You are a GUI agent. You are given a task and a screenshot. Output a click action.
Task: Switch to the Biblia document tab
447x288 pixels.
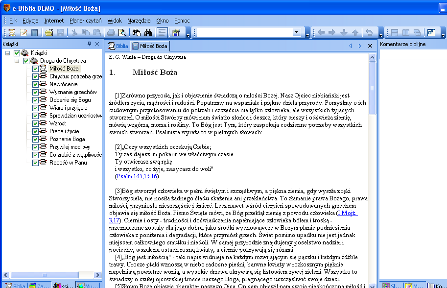click(x=118, y=46)
